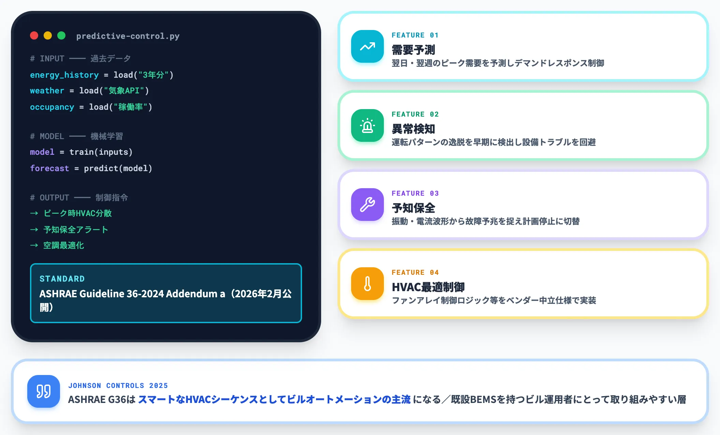Select the FEATURE 02 label
The height and width of the screenshot is (435, 720).
[415, 114]
